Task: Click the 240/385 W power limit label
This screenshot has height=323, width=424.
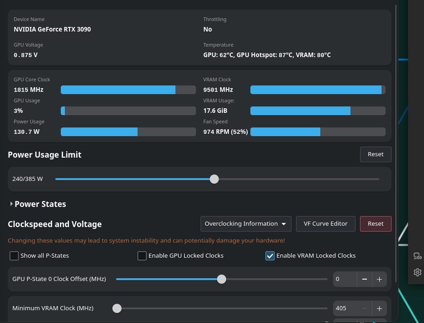Action: [27, 179]
